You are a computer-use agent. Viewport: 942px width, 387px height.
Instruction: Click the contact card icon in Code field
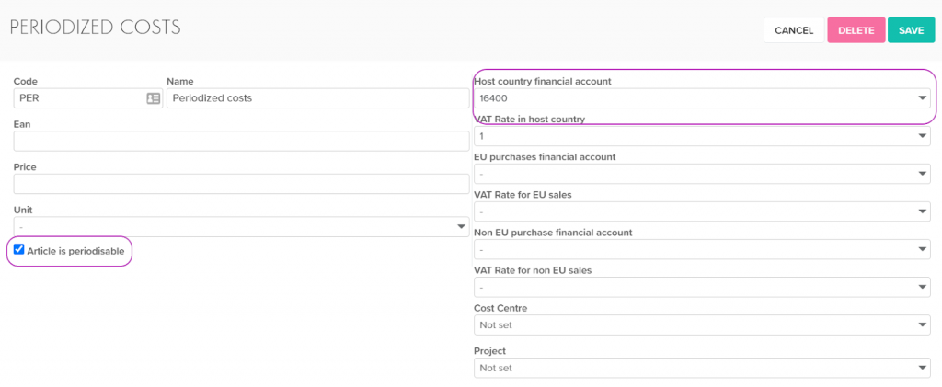pos(154,97)
